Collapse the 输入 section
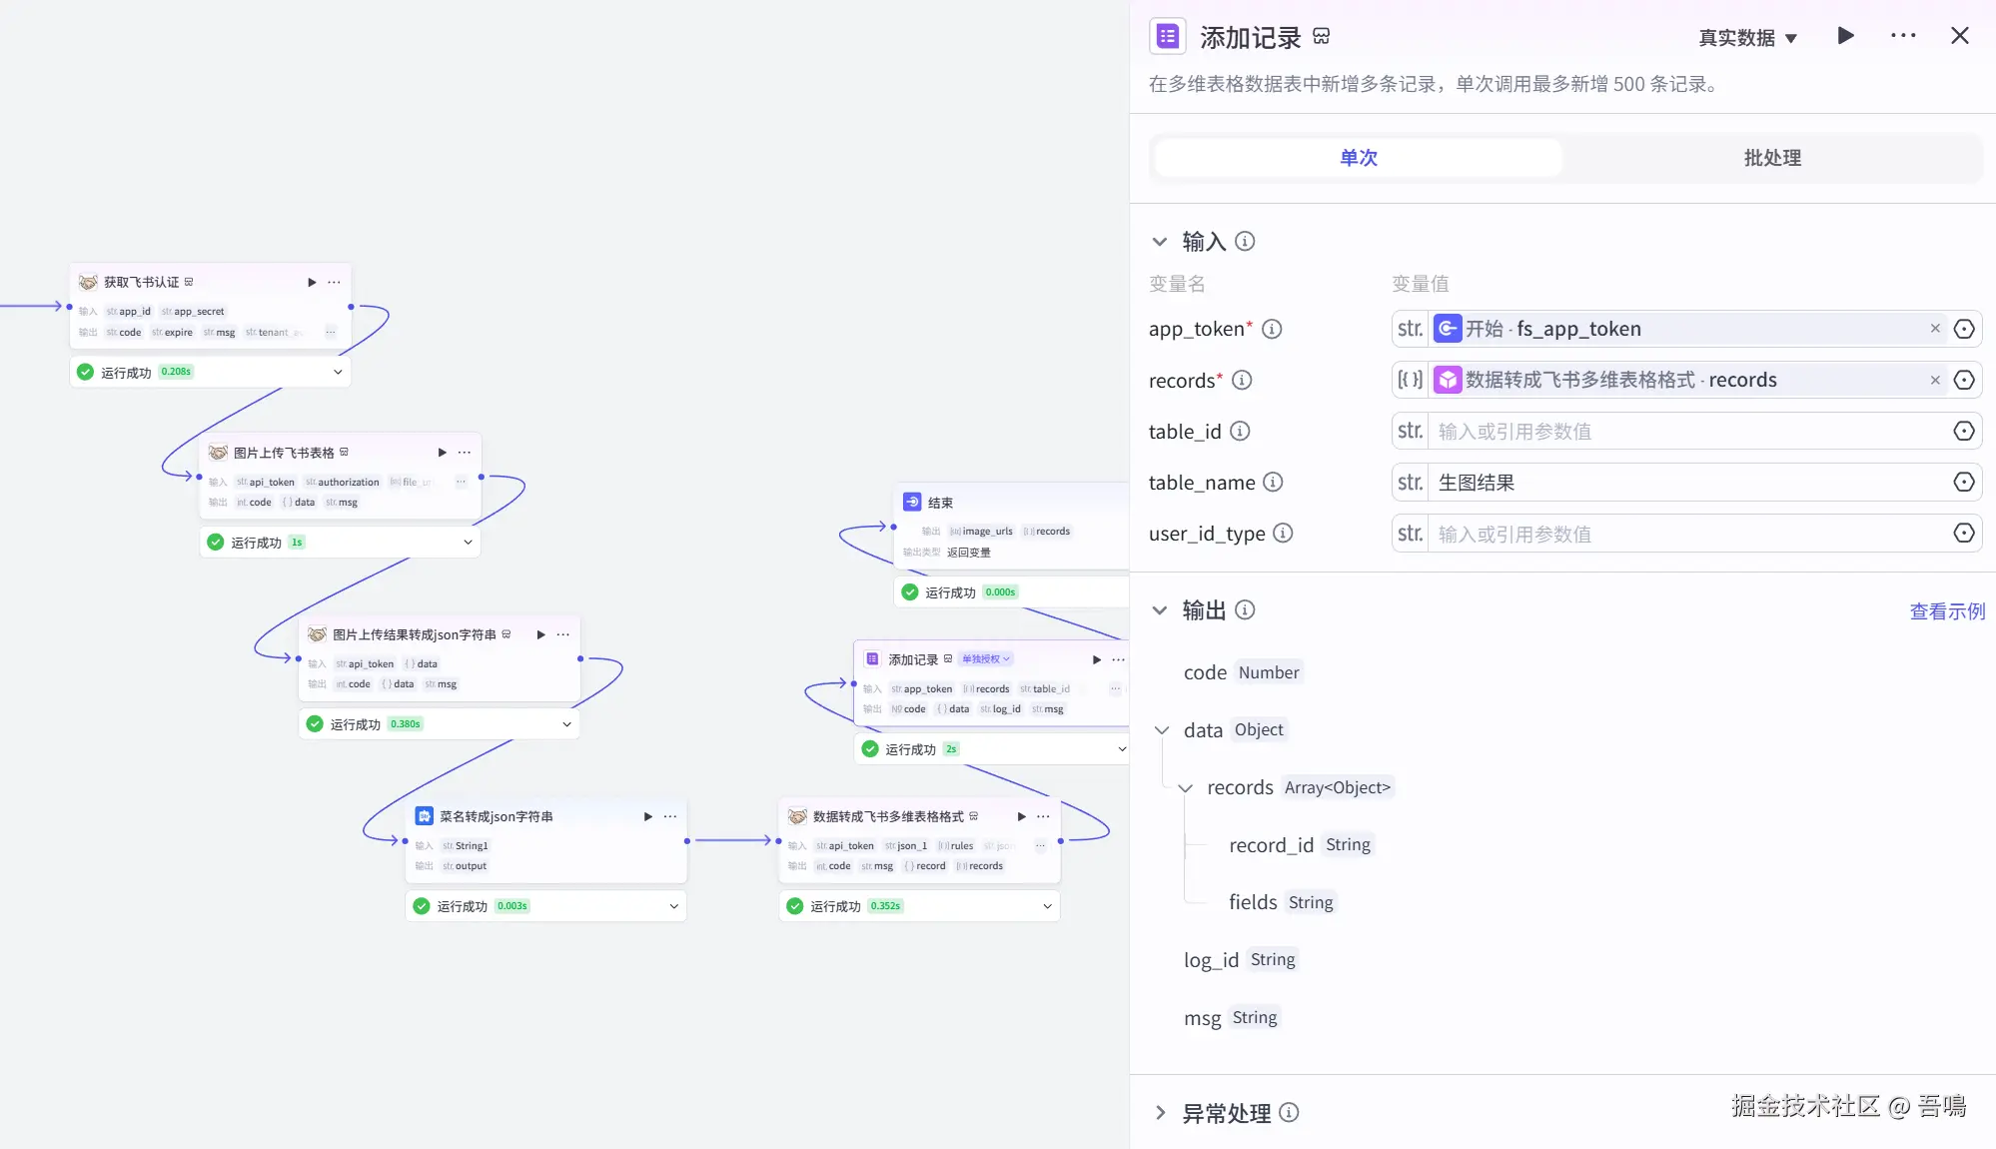 1159,242
